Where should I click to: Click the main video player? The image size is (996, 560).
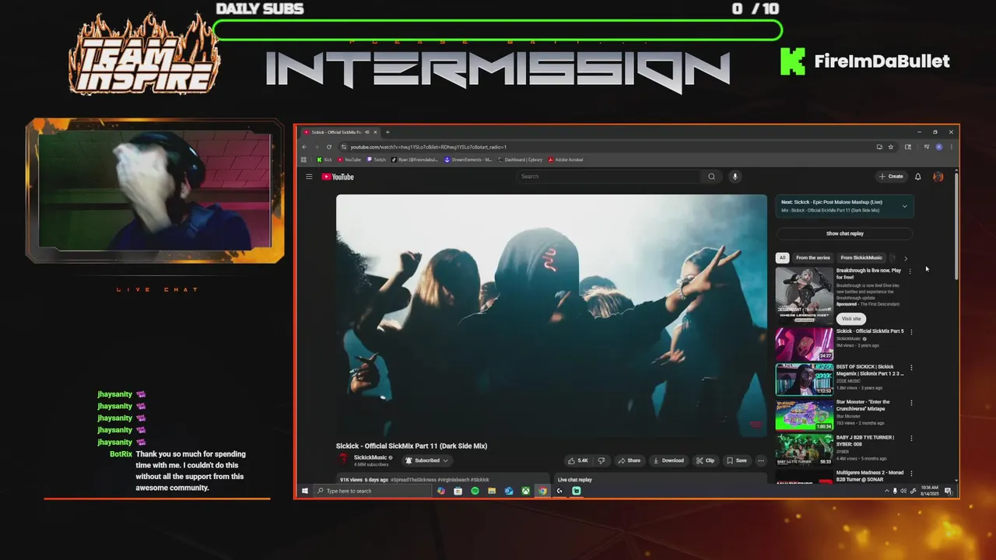point(551,315)
